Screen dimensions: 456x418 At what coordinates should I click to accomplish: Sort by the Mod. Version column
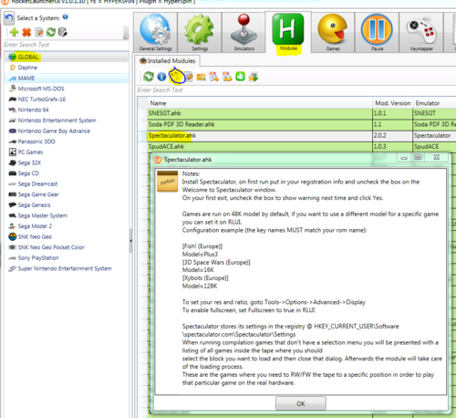393,103
